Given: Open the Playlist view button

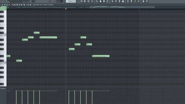Looking at the screenshot, I should pos(82,1).
